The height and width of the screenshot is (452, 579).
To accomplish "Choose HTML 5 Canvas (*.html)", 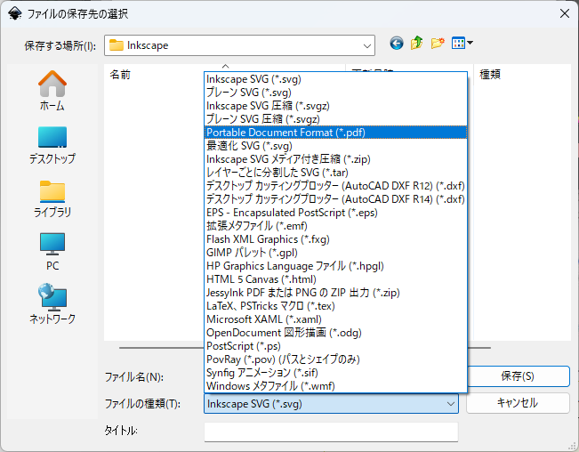I will (x=335, y=279).
